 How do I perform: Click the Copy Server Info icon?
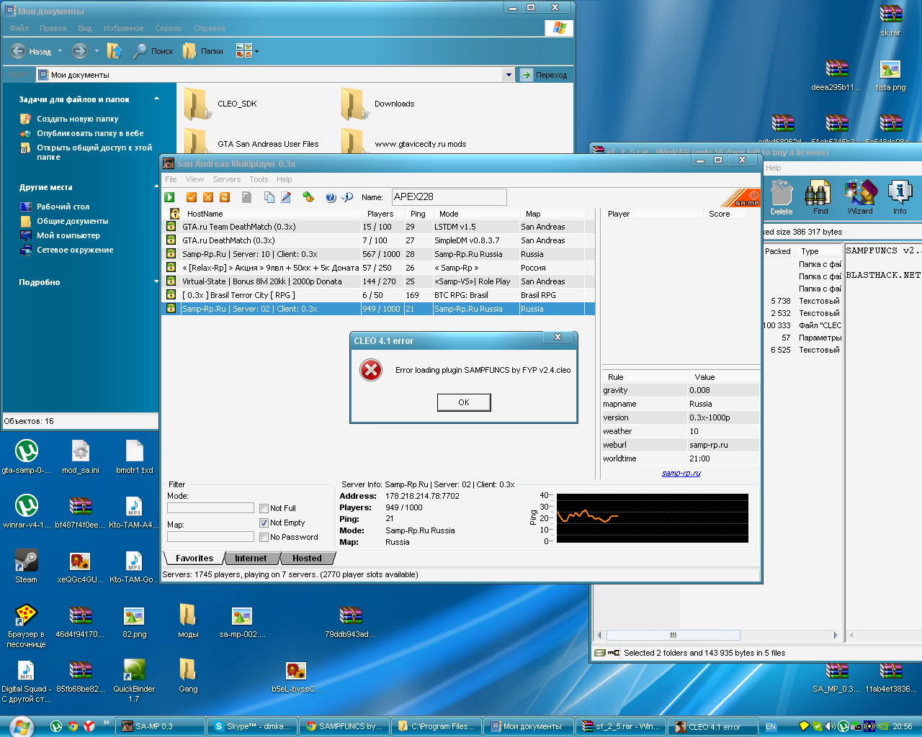click(269, 197)
